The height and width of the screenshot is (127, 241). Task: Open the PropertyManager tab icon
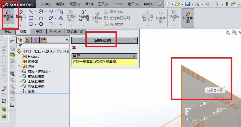[x=28, y=40]
